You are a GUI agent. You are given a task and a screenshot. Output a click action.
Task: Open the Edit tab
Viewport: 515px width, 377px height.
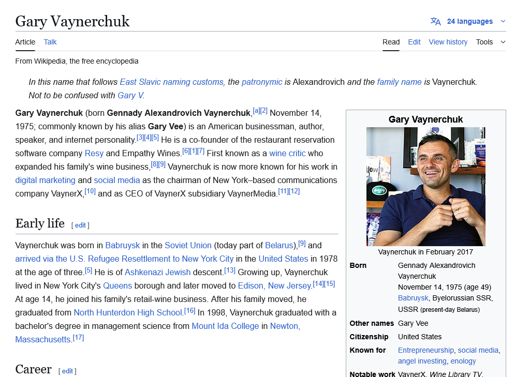point(414,42)
